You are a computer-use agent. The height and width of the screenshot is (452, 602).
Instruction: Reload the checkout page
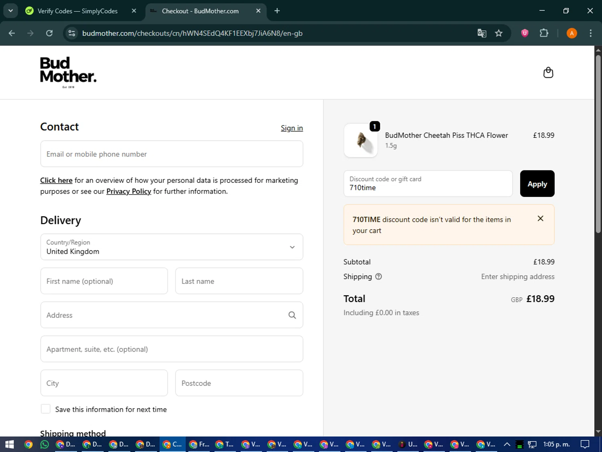(49, 33)
